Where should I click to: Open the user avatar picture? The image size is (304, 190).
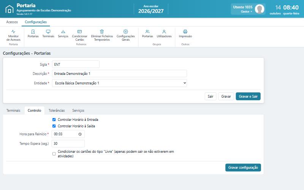point(260,9)
